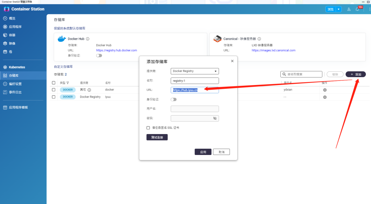Go to 映像 in the sidebar
371x204 pixels.
point(12,44)
